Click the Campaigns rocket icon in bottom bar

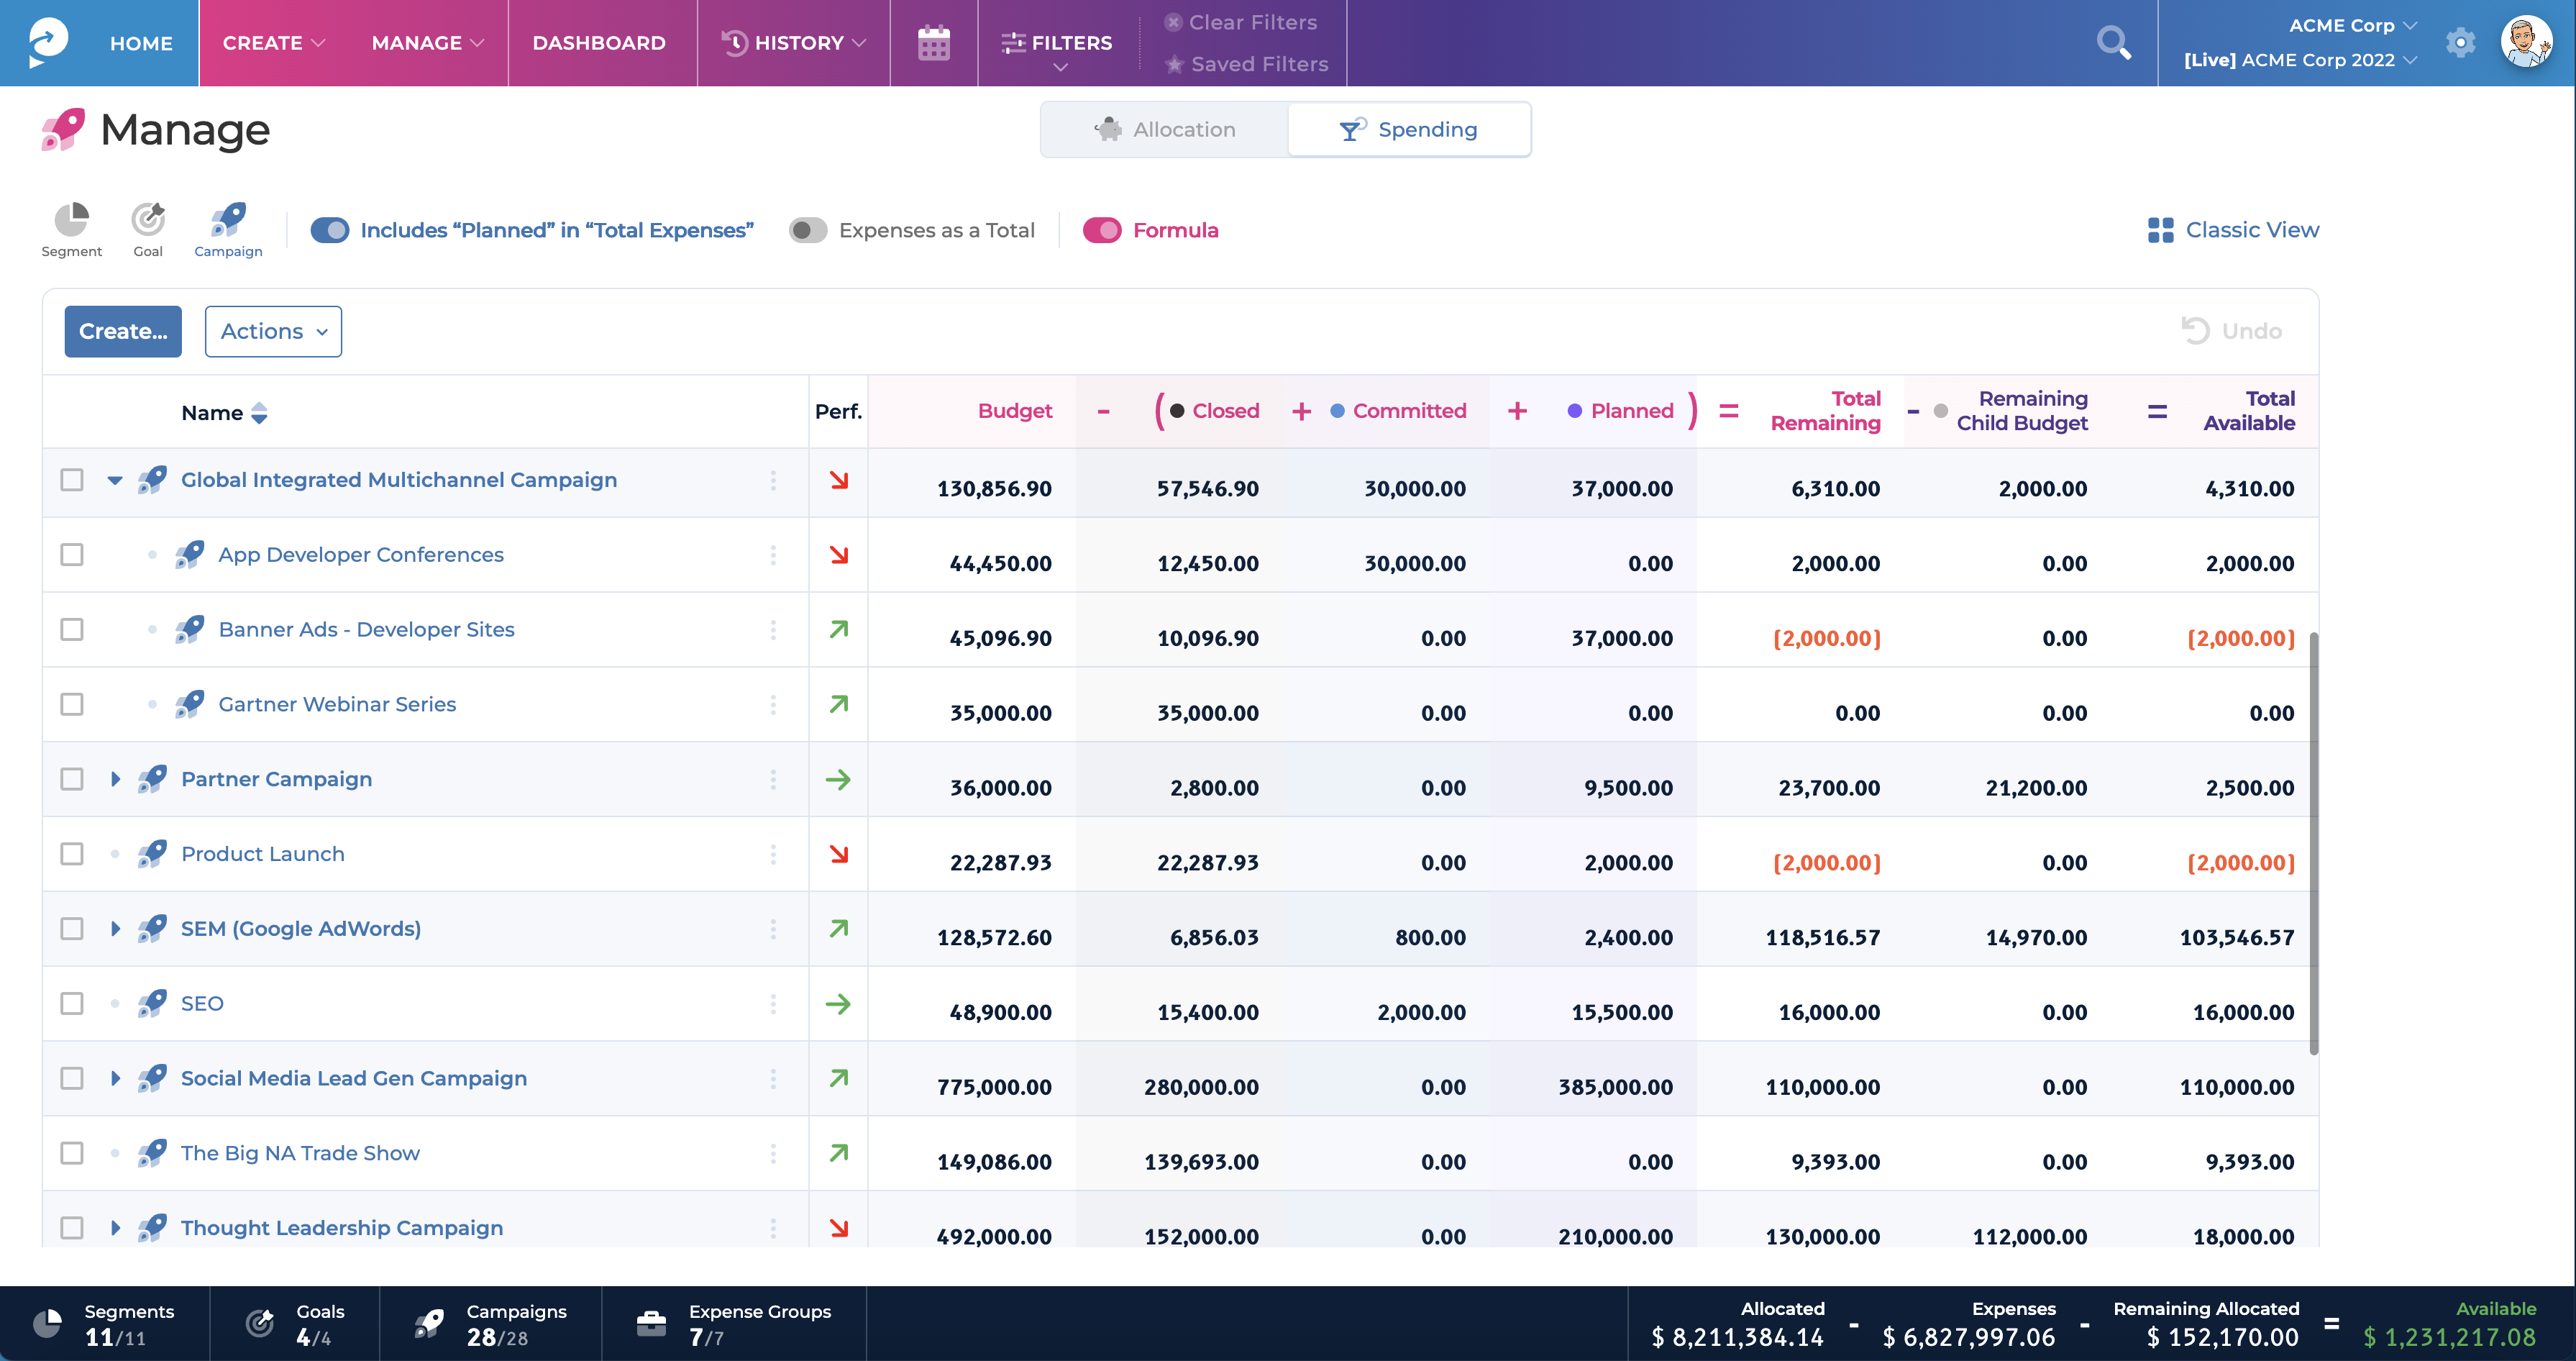click(429, 1324)
